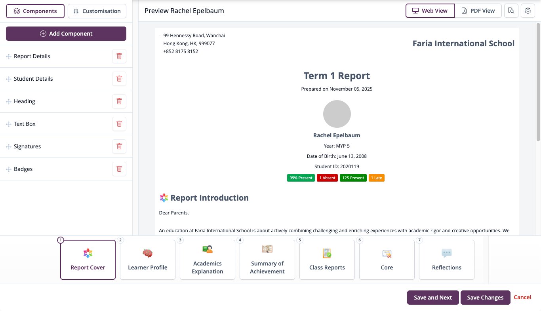This screenshot has width=541, height=311.
Task: Delete the Text Box component
Action: tap(119, 124)
